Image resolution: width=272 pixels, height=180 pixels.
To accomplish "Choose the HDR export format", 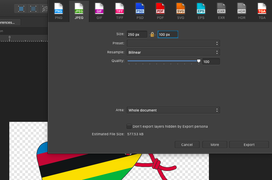I will click(x=242, y=11).
